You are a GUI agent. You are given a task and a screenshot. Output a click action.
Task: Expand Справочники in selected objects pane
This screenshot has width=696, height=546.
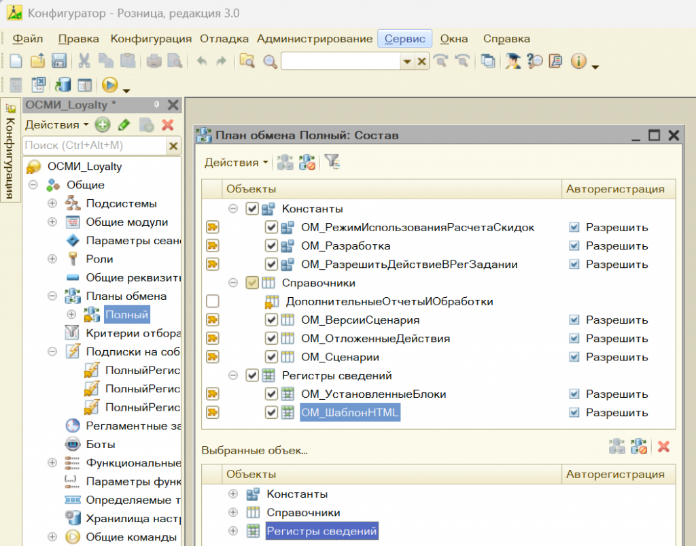click(x=233, y=513)
